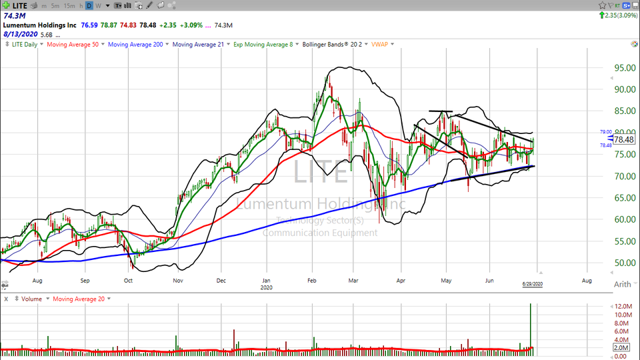Select the Daily (D) timeframe

[89, 5]
